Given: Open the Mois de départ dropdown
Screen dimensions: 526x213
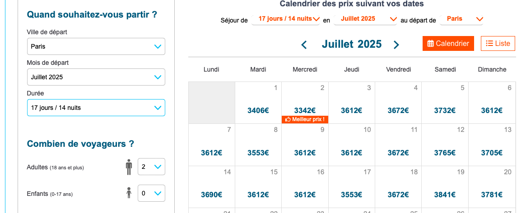Looking at the screenshot, I should [96, 77].
